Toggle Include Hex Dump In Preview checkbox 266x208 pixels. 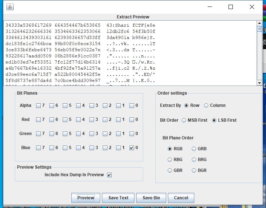pos(110,175)
